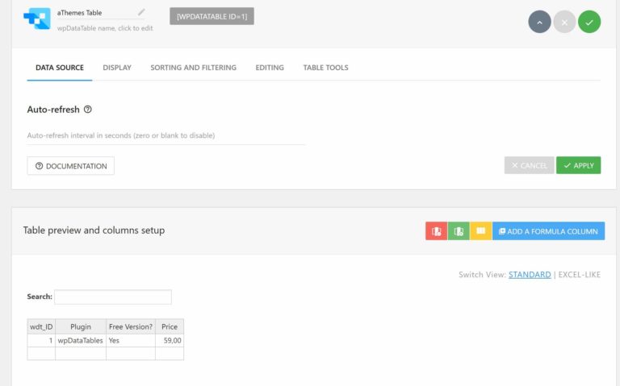The image size is (620, 386).
Task: Click the red remove column icon
Action: [437, 231]
